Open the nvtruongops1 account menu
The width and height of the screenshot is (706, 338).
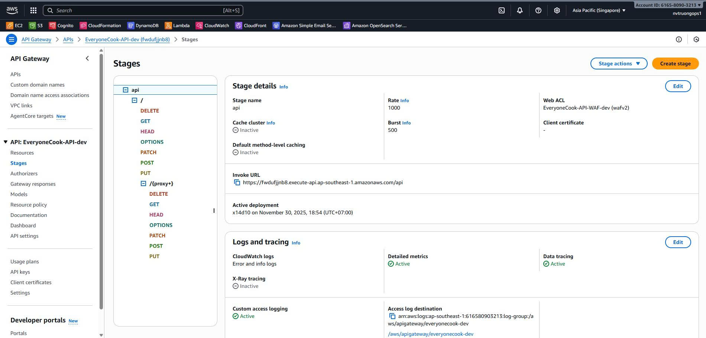coord(687,13)
